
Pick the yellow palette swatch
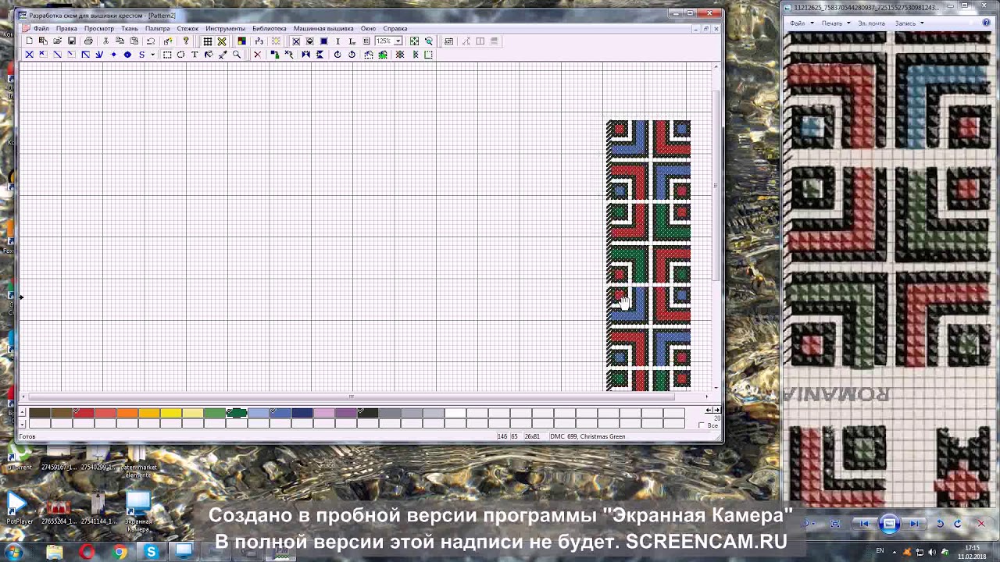171,413
